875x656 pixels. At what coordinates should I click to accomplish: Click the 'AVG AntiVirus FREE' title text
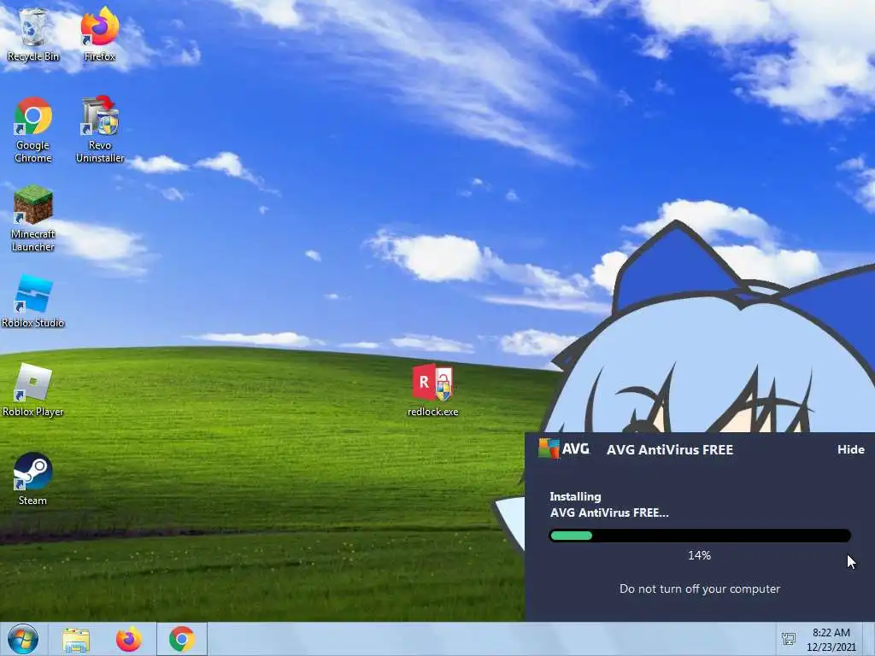tap(670, 449)
